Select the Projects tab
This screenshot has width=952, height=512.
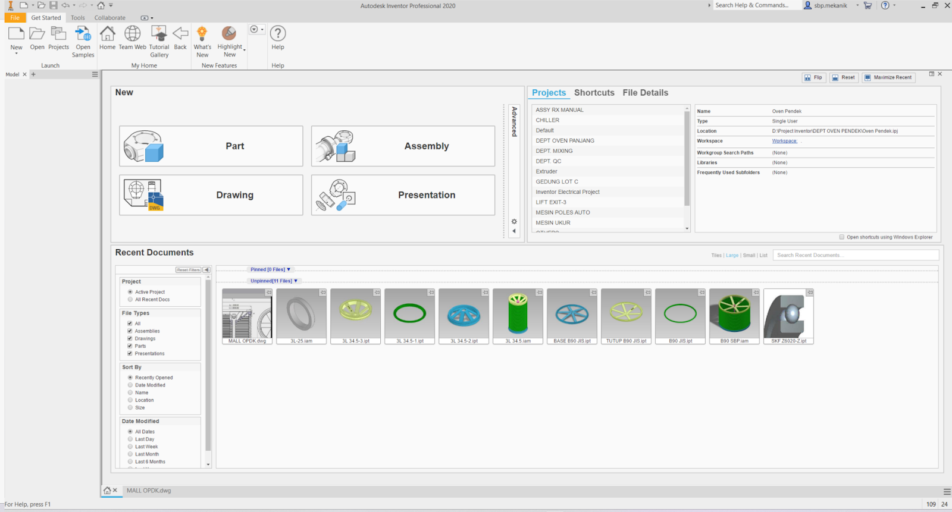[x=549, y=93]
